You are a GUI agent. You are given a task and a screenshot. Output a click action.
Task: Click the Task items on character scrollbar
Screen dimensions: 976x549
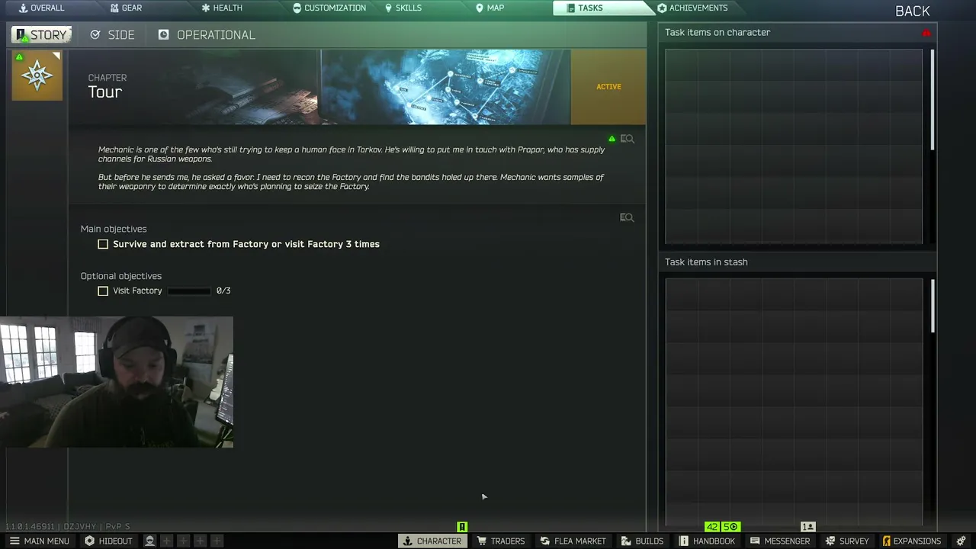coord(932,100)
